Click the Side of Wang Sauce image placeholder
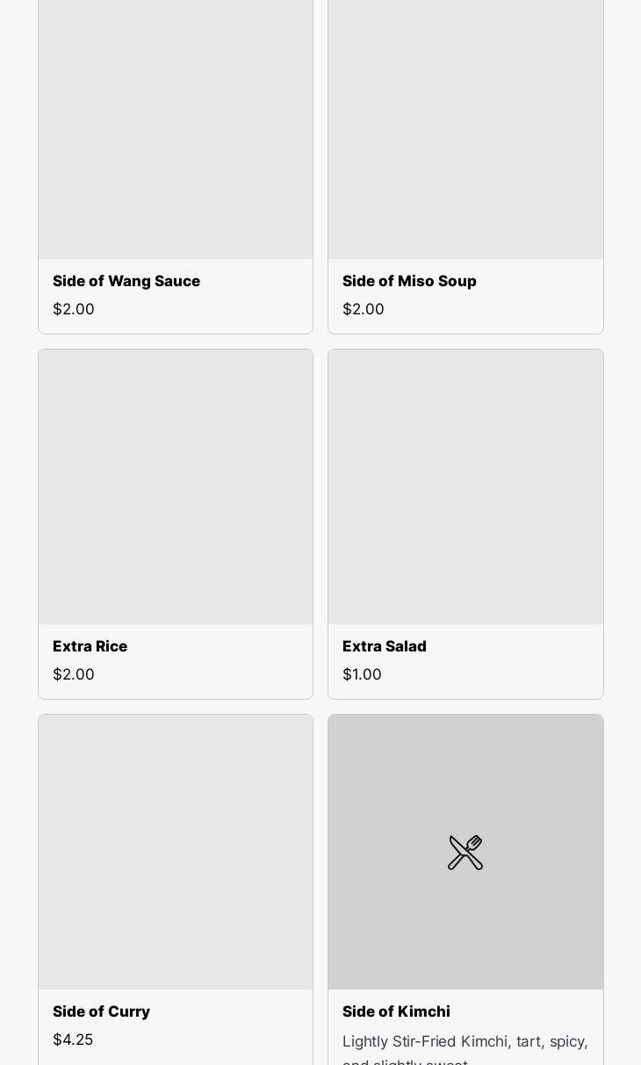Image resolution: width=641 pixels, height=1065 pixels. (176, 129)
